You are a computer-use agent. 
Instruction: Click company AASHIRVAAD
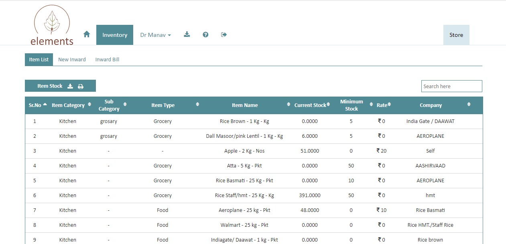pos(431,166)
